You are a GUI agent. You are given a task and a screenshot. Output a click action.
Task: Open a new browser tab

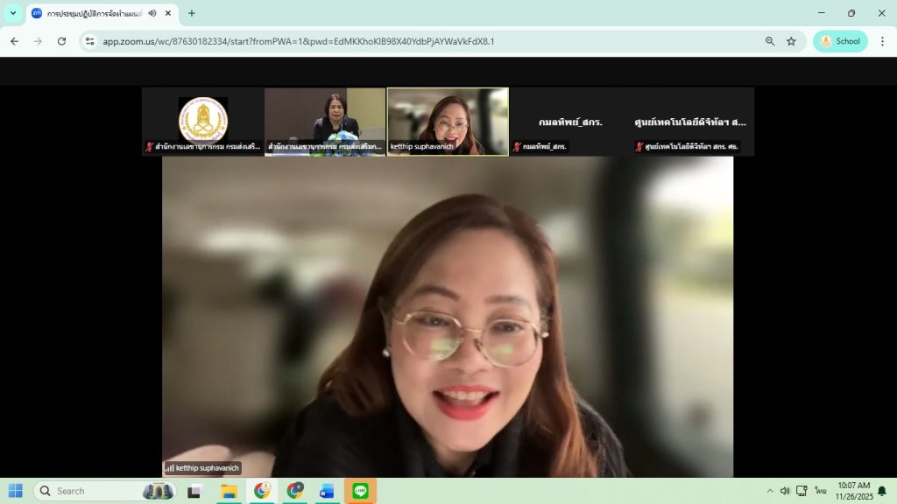click(x=192, y=13)
